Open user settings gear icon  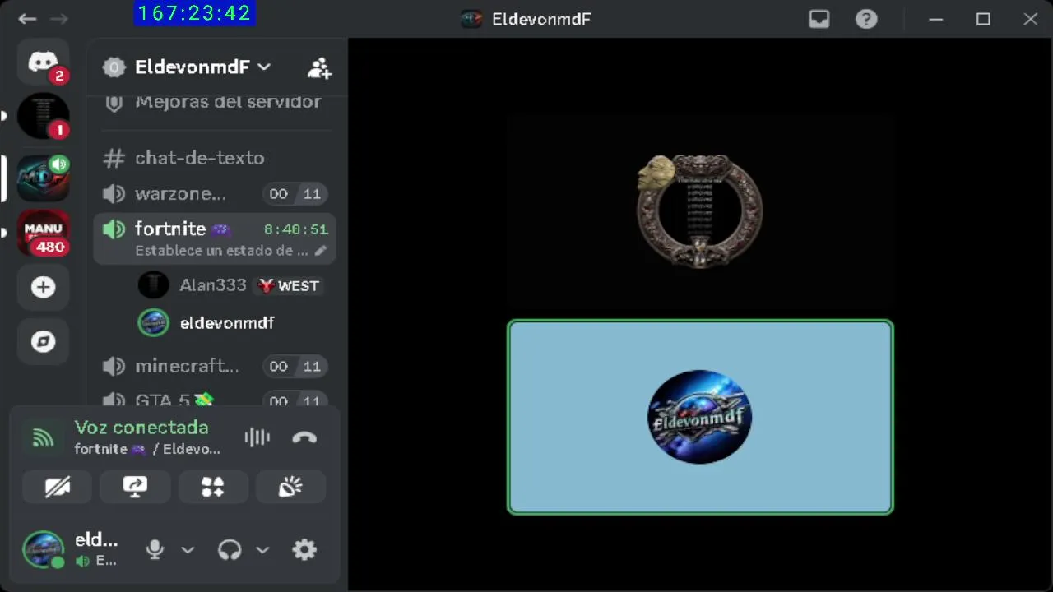(304, 549)
